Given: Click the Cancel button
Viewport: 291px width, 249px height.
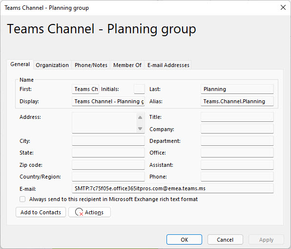Looking at the screenshot, I should (225, 240).
